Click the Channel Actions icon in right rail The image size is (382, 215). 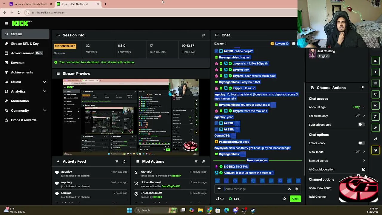click(x=376, y=117)
